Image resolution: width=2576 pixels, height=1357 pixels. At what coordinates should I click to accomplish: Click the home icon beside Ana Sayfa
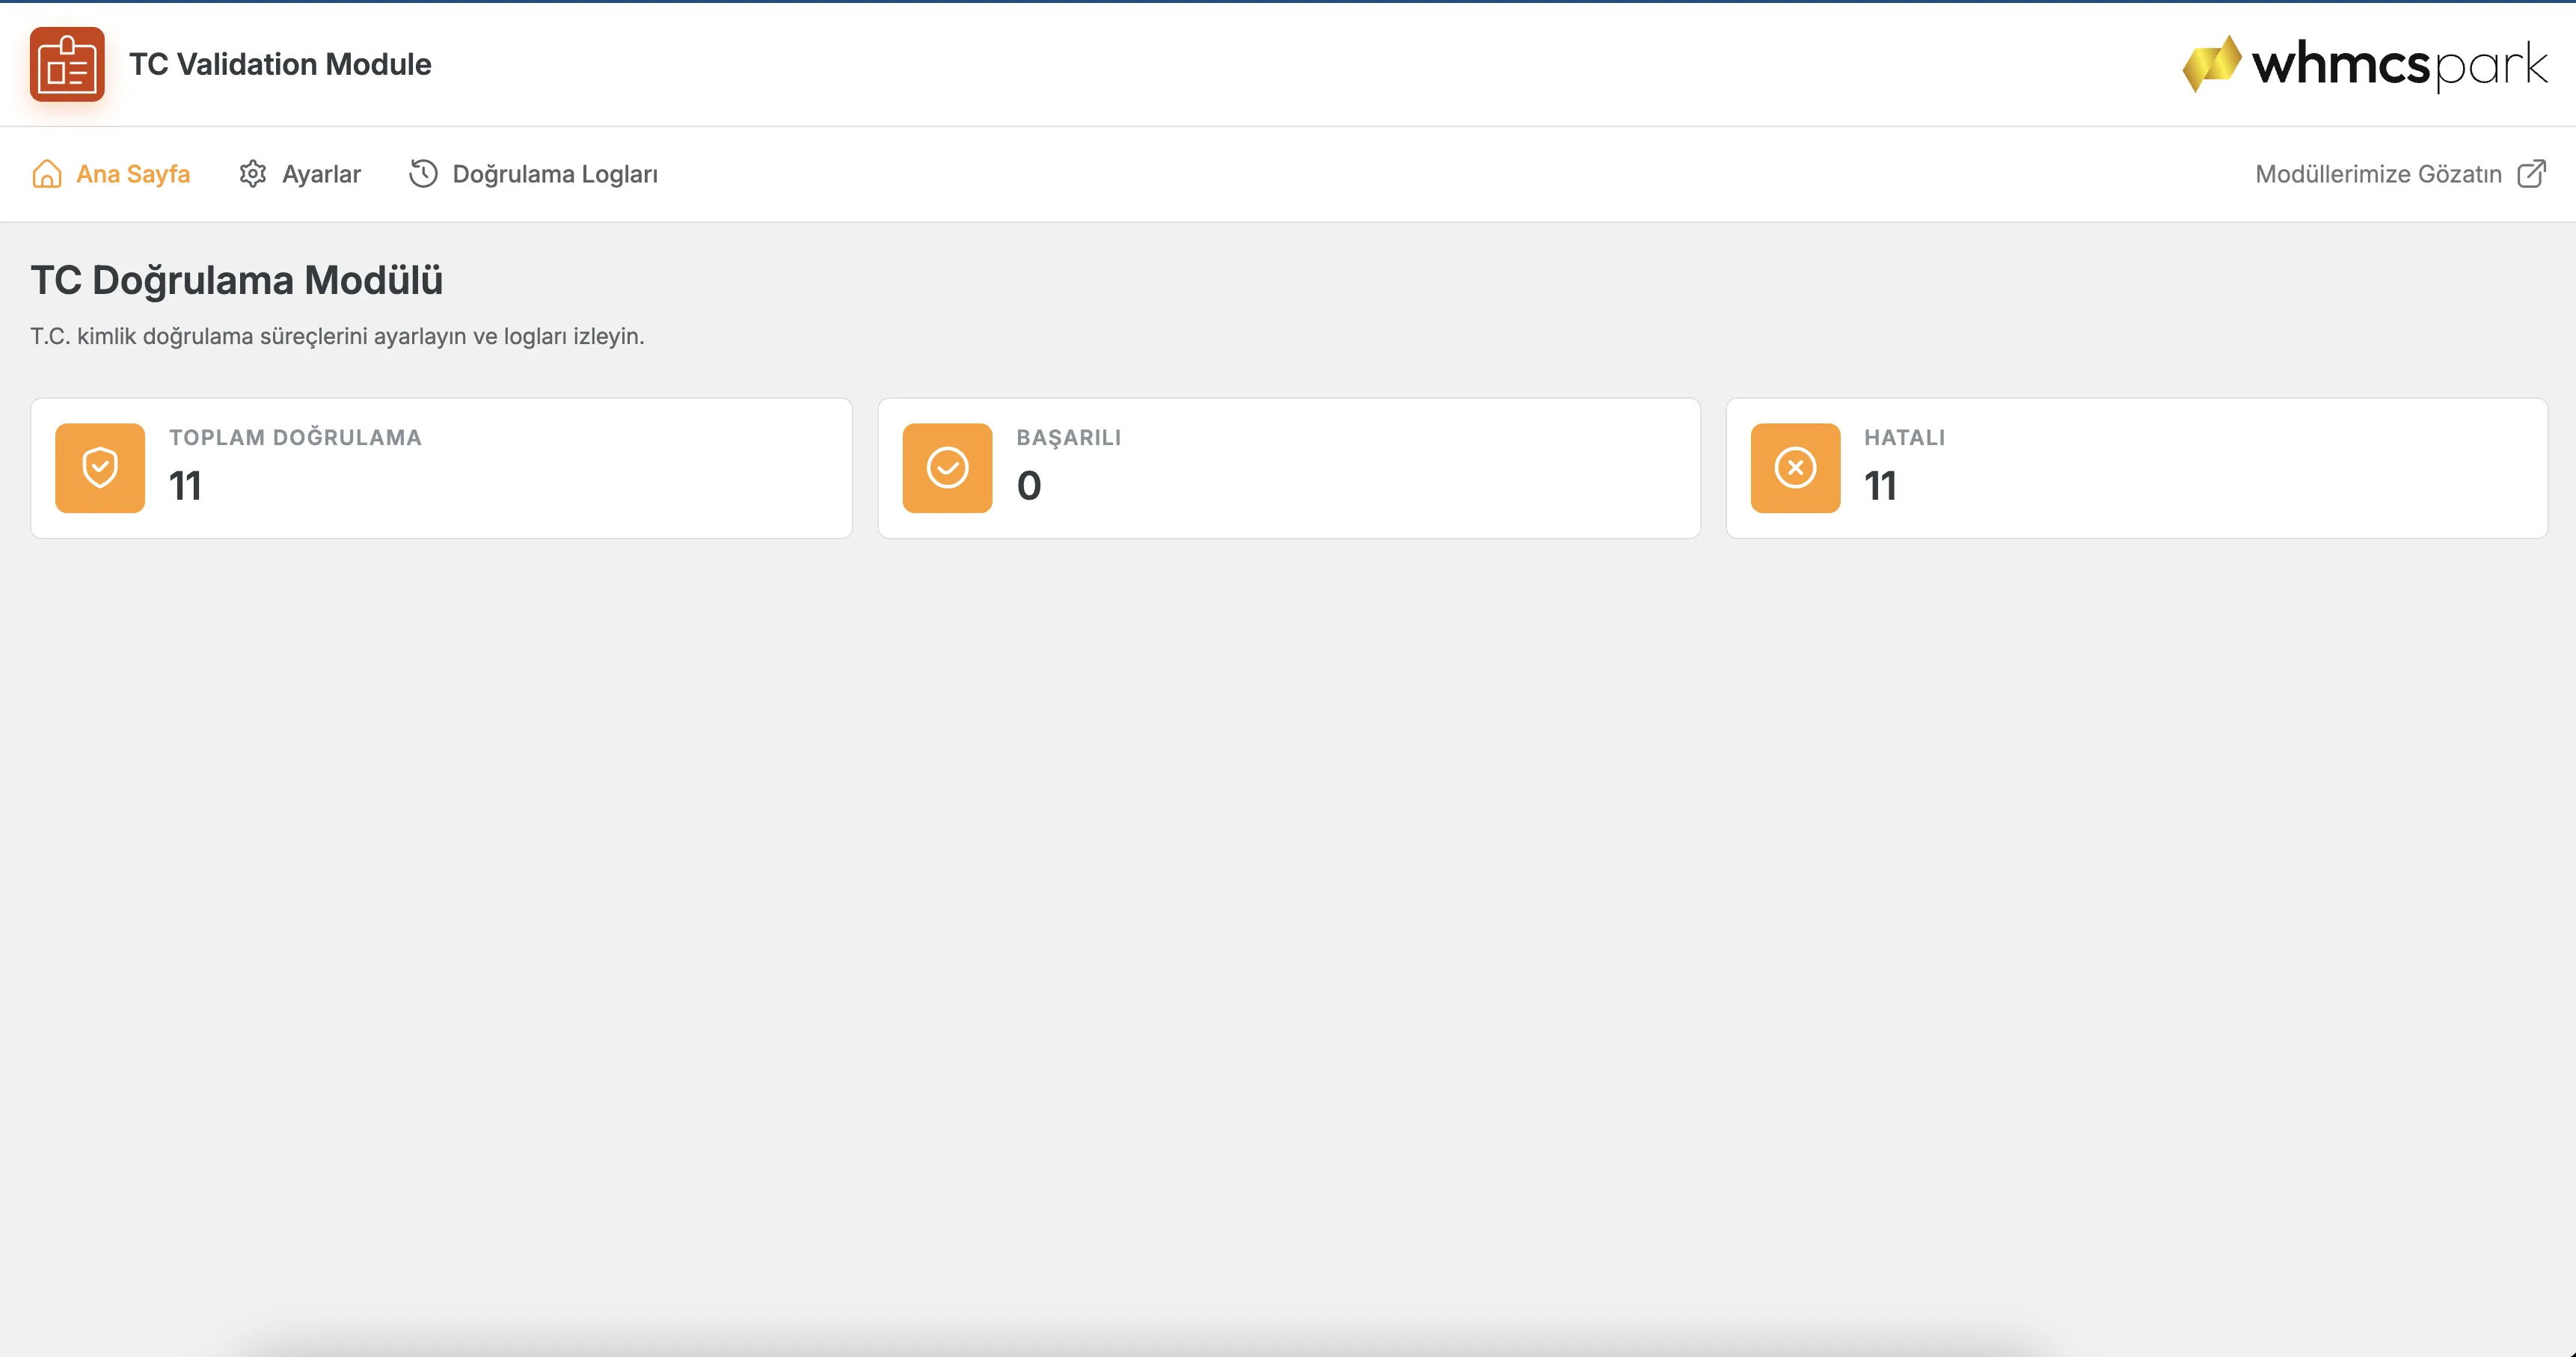[x=47, y=174]
